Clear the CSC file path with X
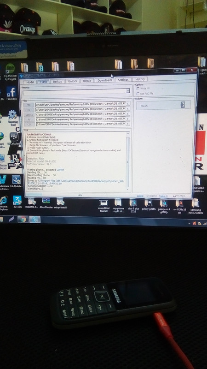This screenshot has width=207, height=369. click(x=128, y=124)
